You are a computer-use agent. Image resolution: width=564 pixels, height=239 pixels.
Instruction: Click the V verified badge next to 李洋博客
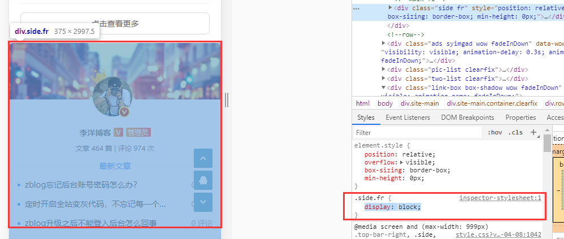[x=118, y=133]
